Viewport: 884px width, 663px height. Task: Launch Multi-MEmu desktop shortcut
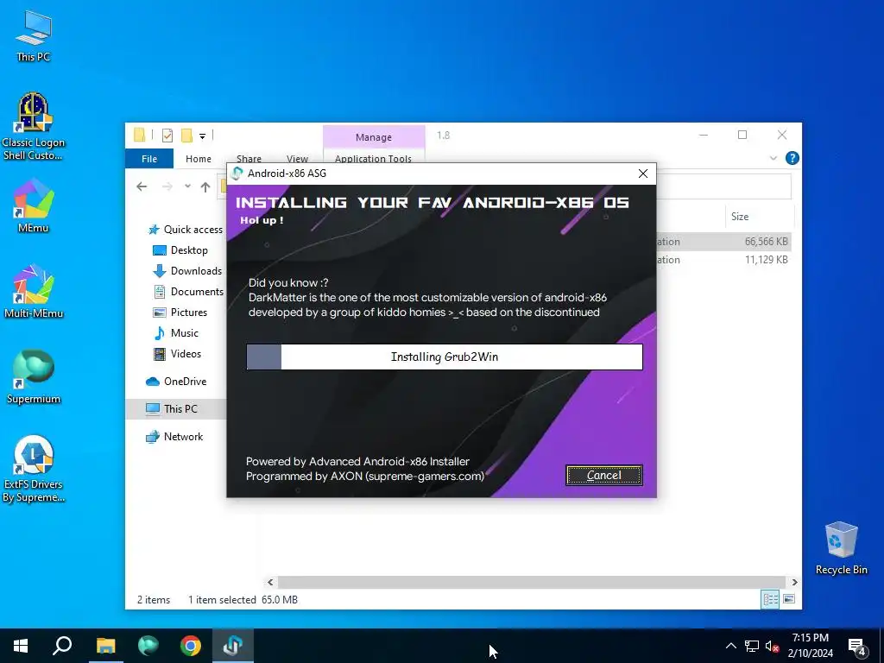coord(34,292)
